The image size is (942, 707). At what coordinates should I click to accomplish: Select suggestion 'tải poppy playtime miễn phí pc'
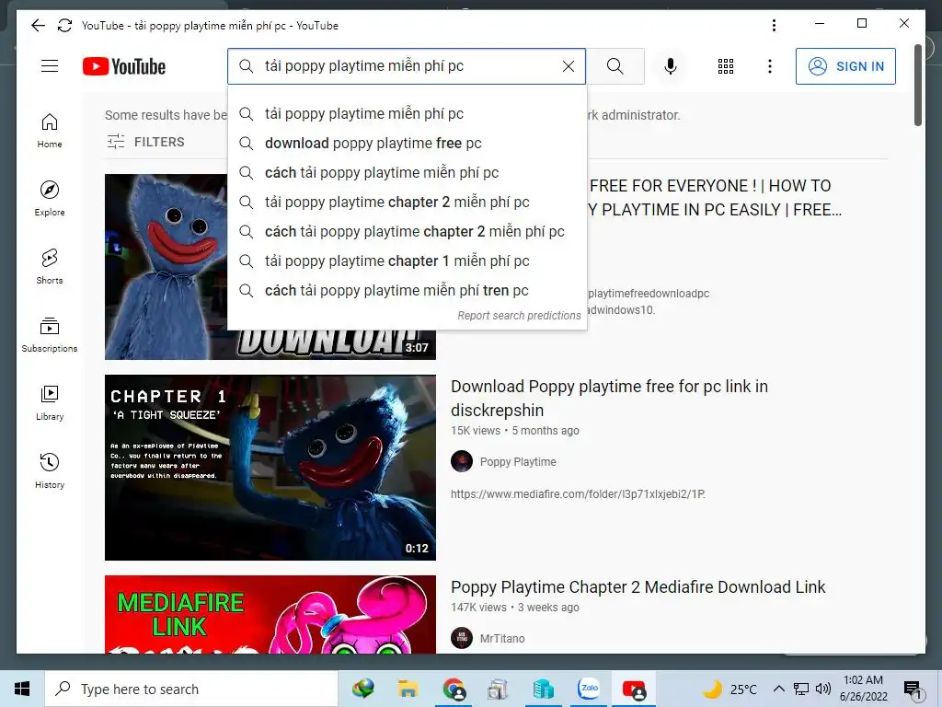(x=407, y=113)
